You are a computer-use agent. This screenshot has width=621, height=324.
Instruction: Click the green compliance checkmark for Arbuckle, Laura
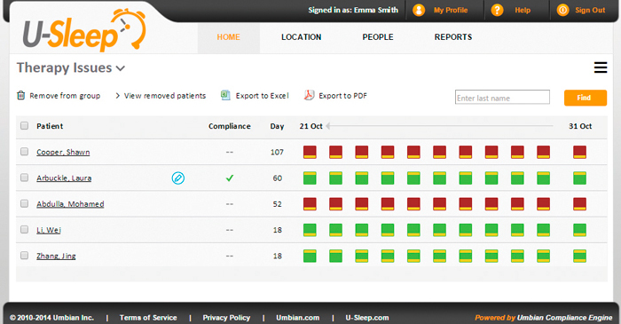(x=229, y=178)
